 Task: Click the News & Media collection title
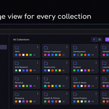pyautogui.click(x=80, y=83)
